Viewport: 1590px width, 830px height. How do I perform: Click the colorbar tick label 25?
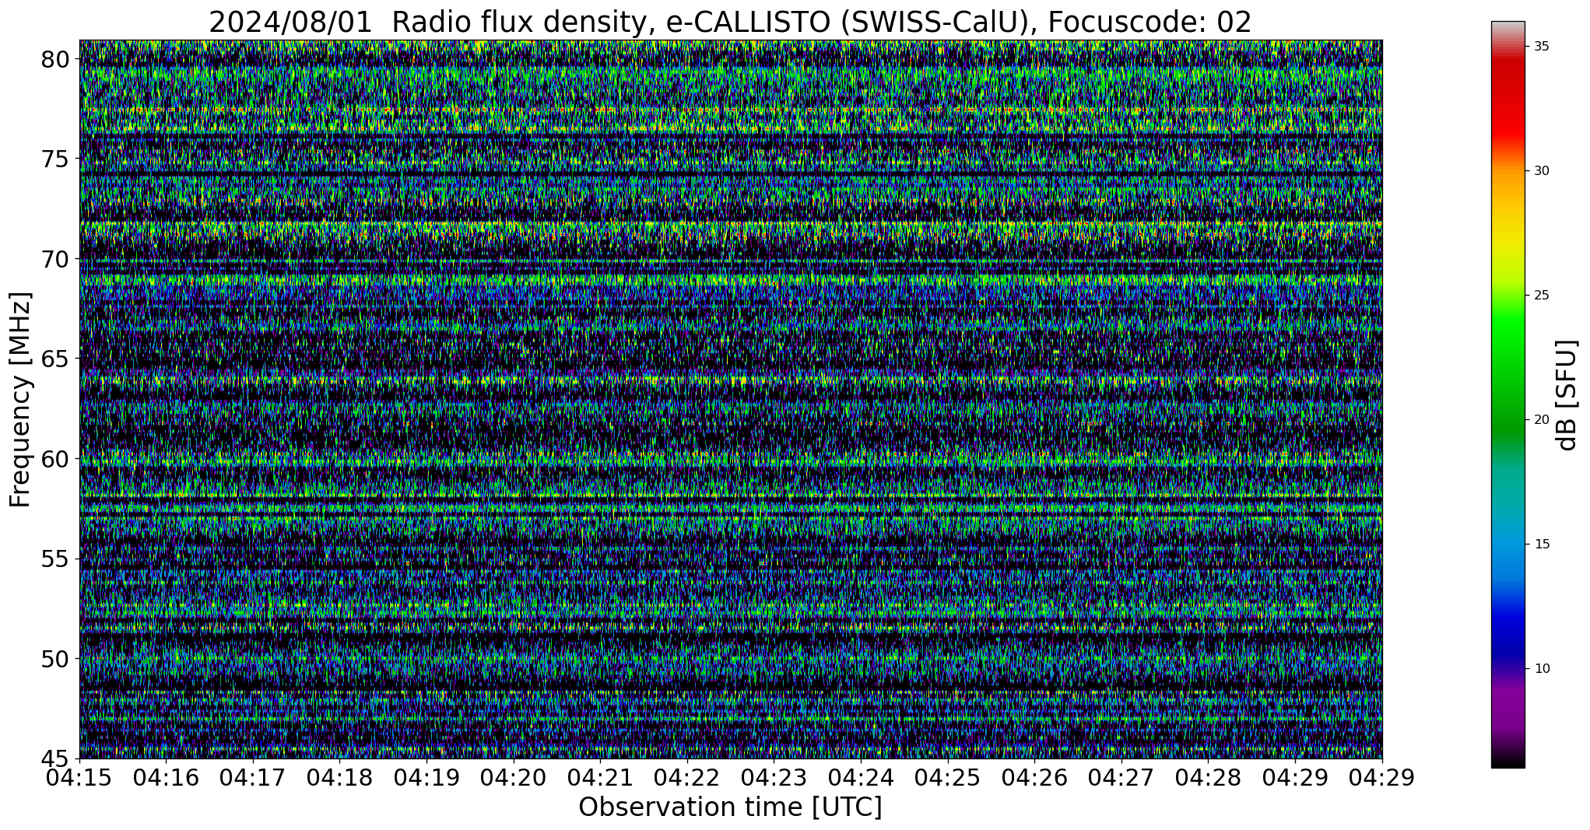coord(1541,296)
